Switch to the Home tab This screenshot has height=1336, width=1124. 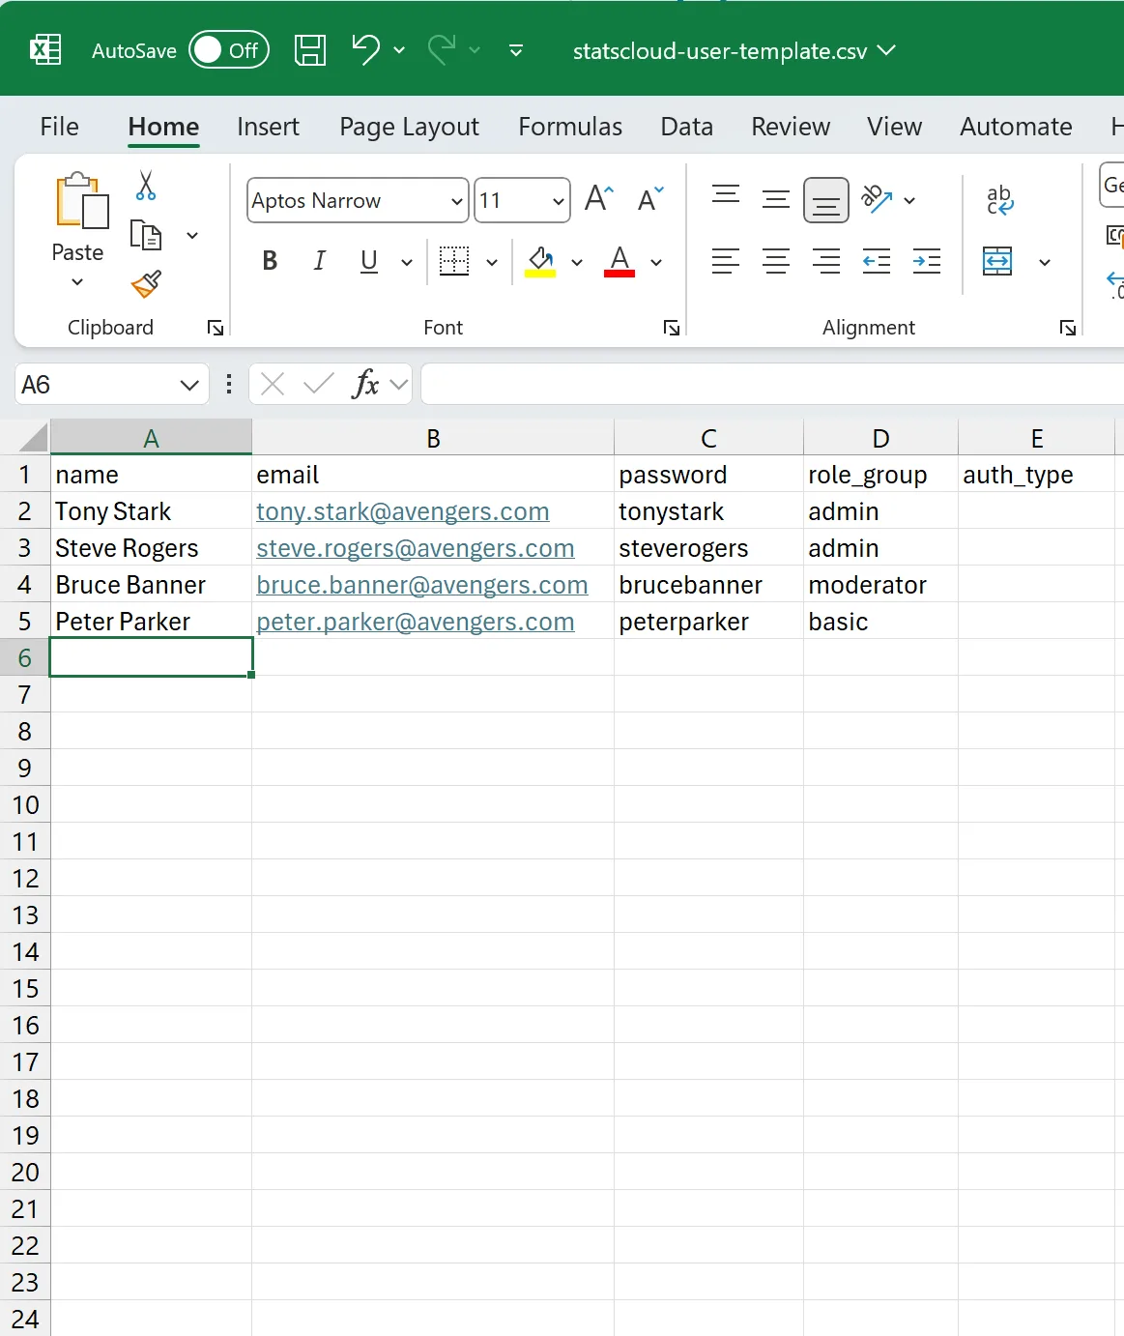pyautogui.click(x=163, y=127)
